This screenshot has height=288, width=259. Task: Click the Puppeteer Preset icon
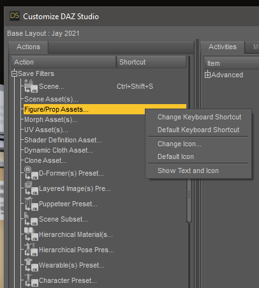(x=31, y=204)
